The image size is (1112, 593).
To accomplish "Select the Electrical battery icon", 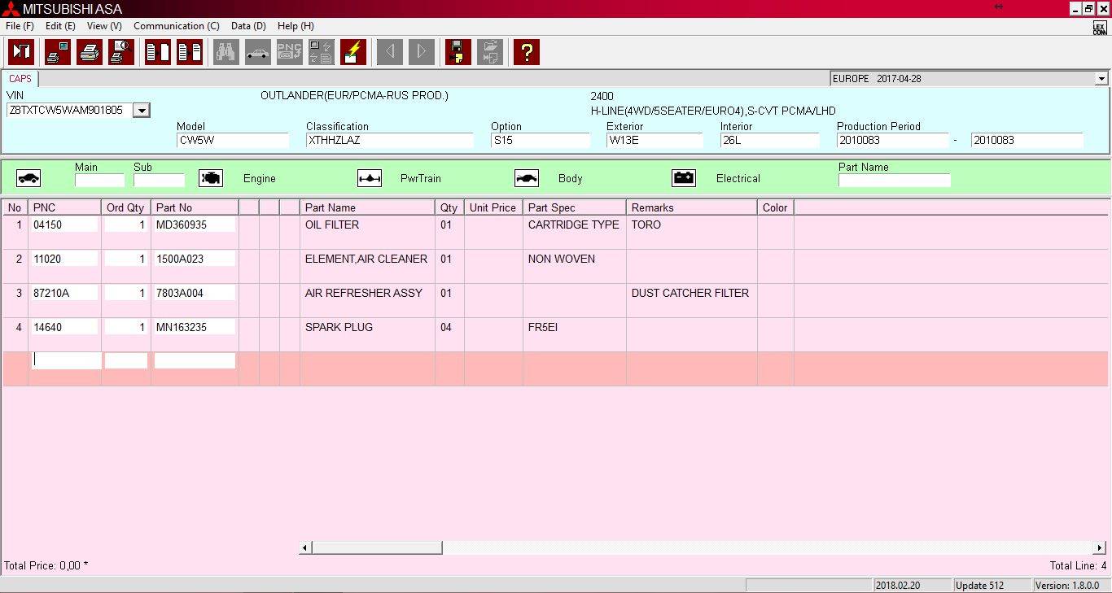I will (x=684, y=178).
